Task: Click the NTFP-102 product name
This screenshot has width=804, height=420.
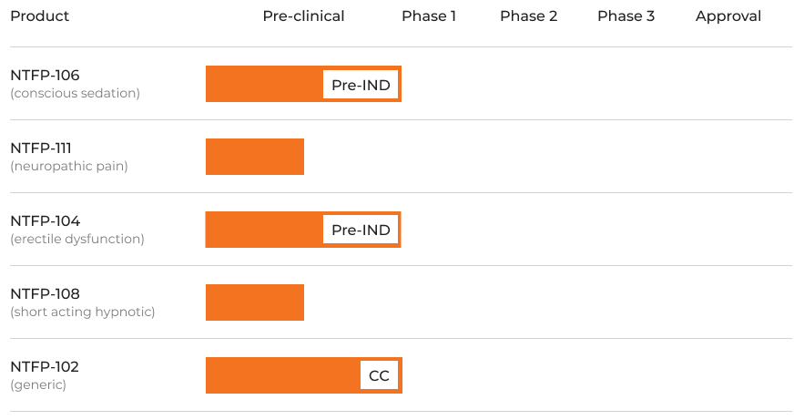Action: tap(45, 367)
